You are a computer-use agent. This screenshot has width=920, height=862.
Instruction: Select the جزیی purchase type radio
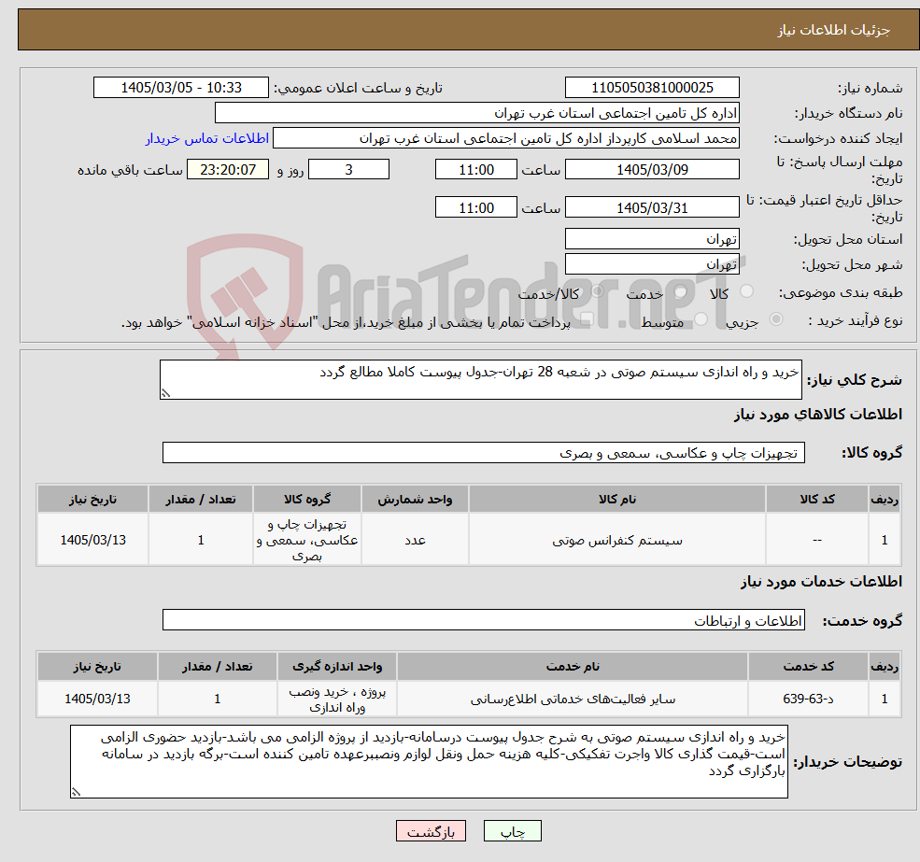[776, 319]
